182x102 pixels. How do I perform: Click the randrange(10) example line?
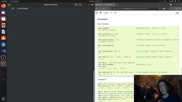click(x=106, y=45)
